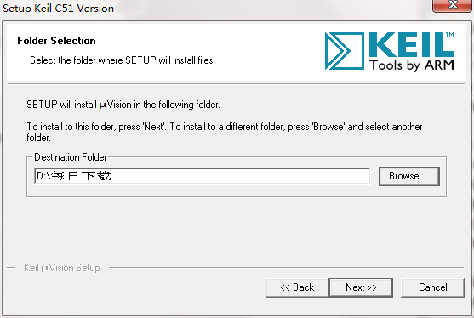Click the 'To install to this folder' instruction text
The image size is (474, 318).
pyautogui.click(x=225, y=132)
